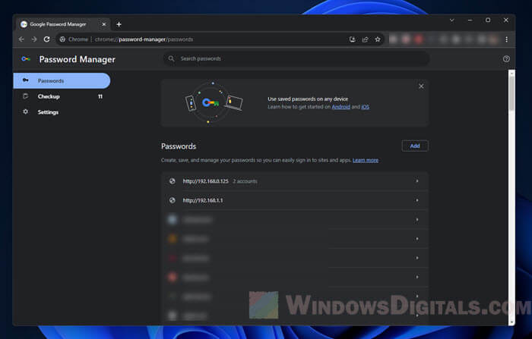
Task: Click the help question mark icon
Action: coord(506,59)
